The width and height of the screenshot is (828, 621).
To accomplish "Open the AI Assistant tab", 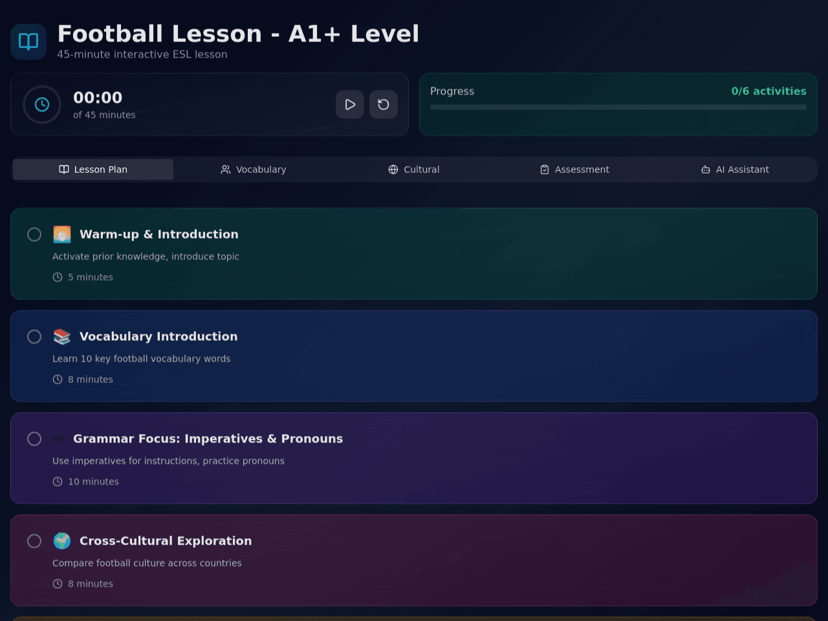I will (735, 169).
